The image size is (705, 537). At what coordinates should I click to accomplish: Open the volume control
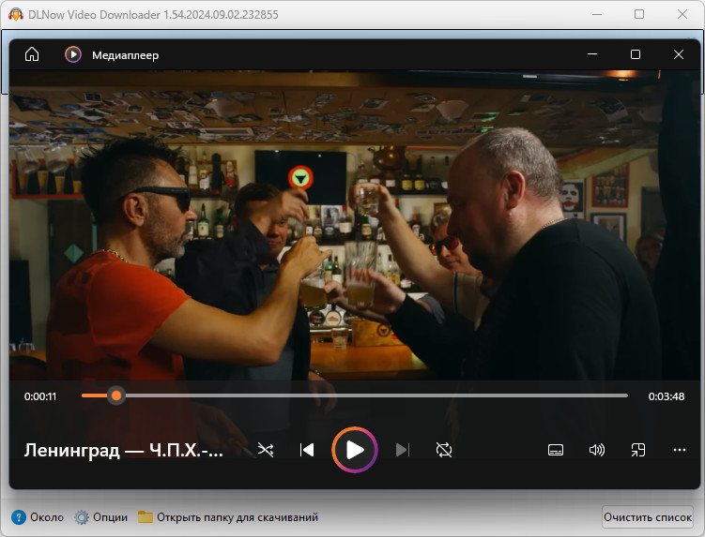point(597,450)
